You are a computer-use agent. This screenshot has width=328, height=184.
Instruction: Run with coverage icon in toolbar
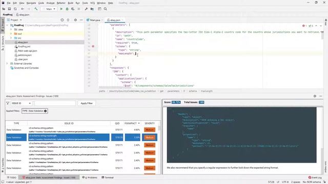pyautogui.click(x=73, y=9)
